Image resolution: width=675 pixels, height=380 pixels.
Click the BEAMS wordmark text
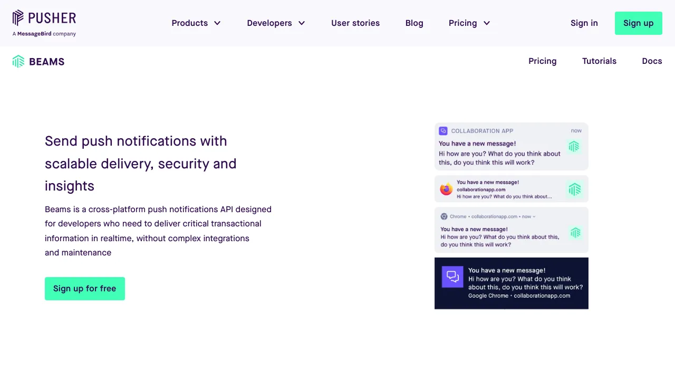[x=47, y=62]
